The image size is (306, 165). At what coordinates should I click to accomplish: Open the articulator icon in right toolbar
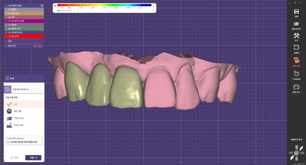coord(296,47)
